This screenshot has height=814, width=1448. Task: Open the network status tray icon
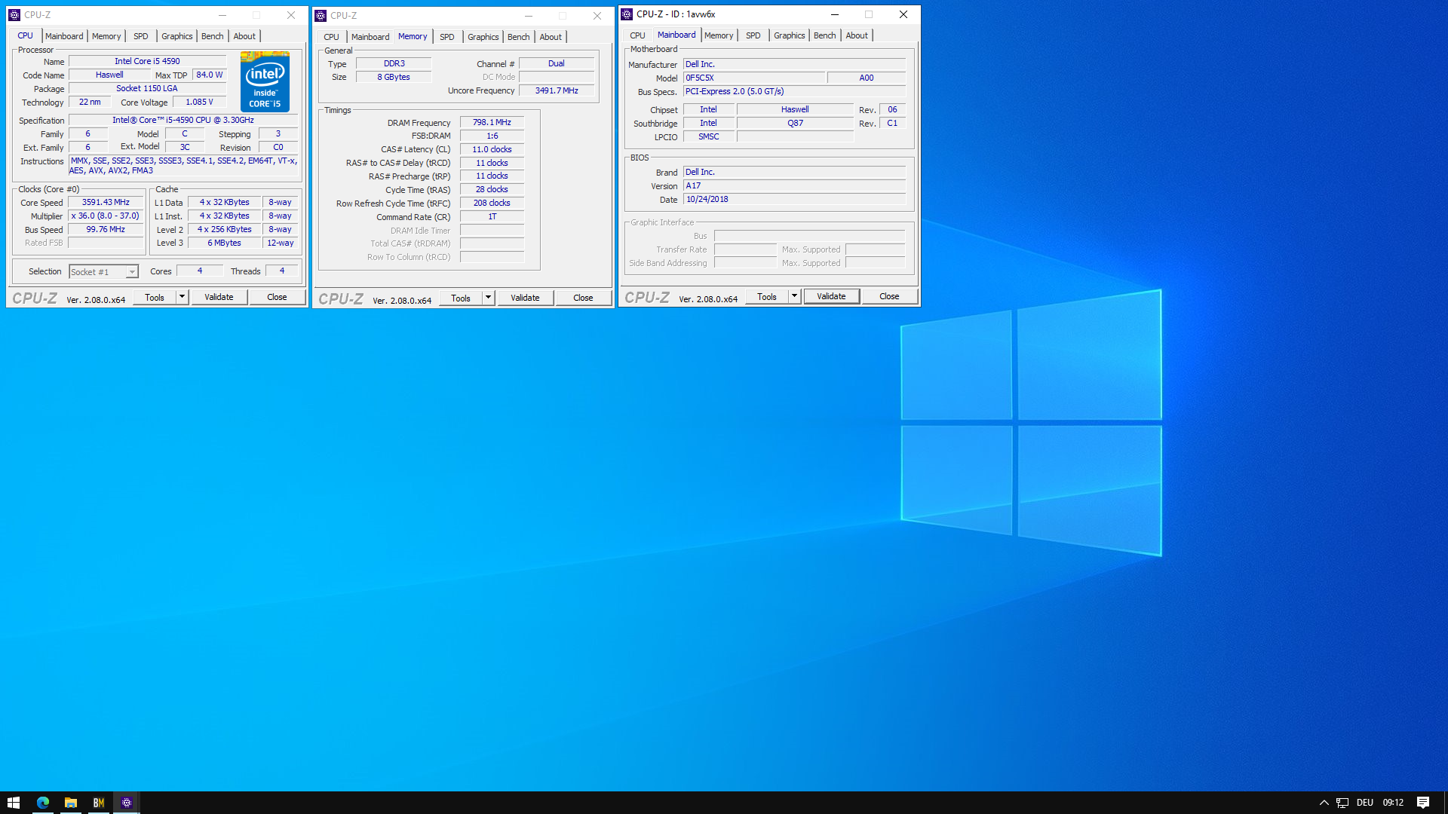pyautogui.click(x=1342, y=803)
